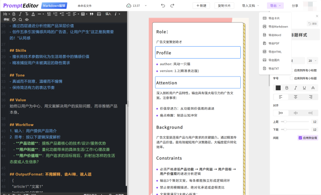Insert a blockquote with quote icon
321x195 pixels.
click(92, 14)
